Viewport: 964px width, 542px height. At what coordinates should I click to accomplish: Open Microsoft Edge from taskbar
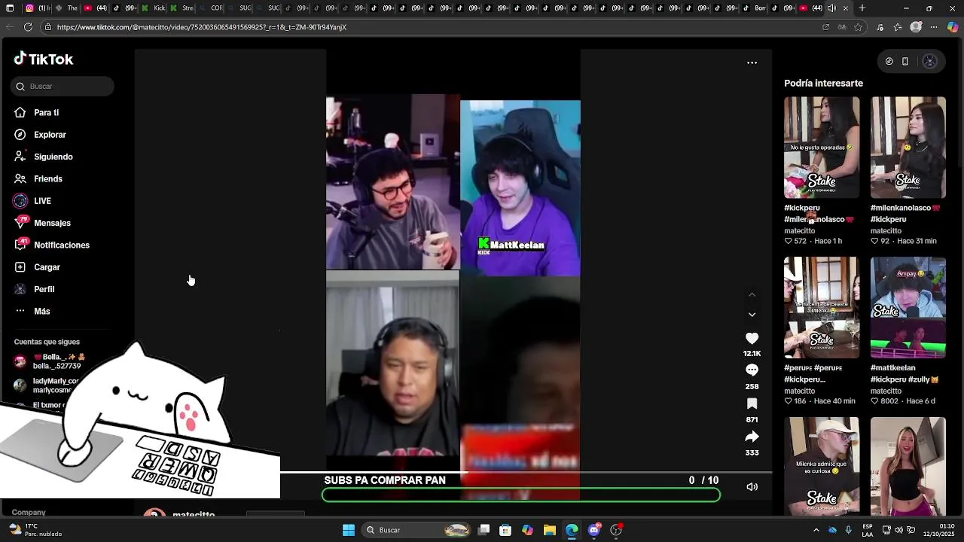pos(572,530)
